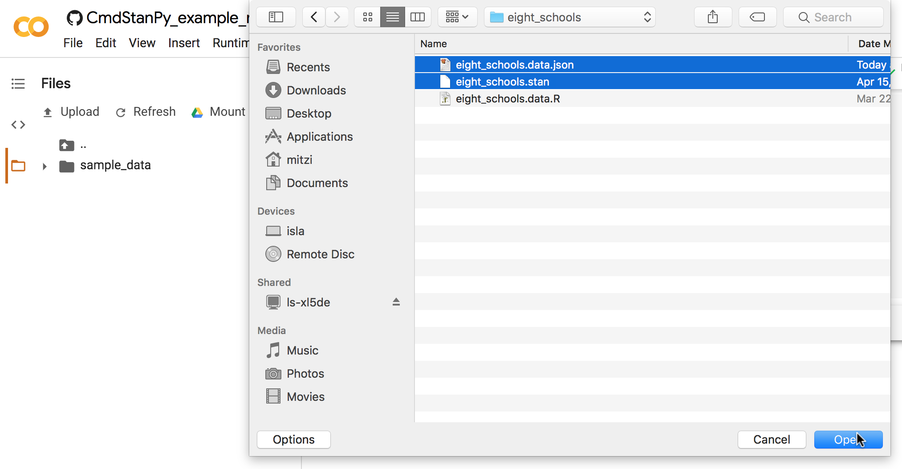902x469 pixels.
Task: Open the code snippets icon
Action: point(18,125)
